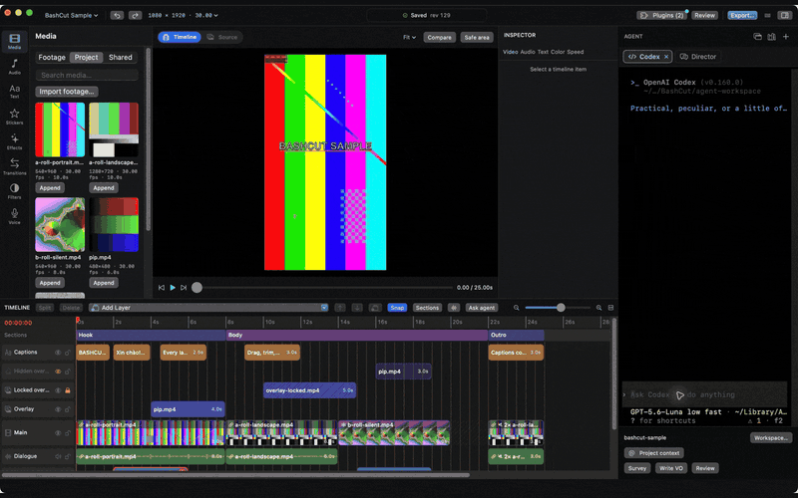The image size is (798, 498).
Task: Append pip.mp4 to the timeline
Action: (x=104, y=283)
